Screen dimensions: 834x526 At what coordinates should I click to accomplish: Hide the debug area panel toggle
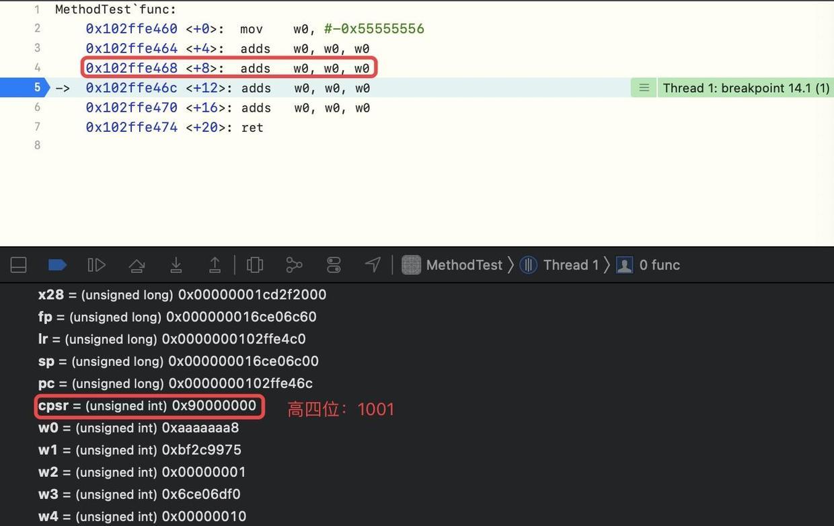coord(19,265)
